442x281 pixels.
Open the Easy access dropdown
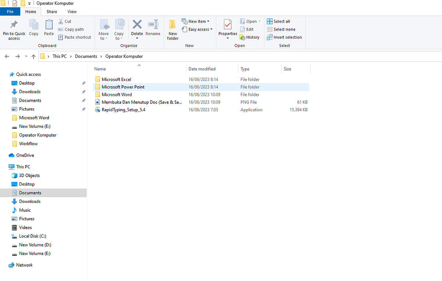(x=197, y=29)
